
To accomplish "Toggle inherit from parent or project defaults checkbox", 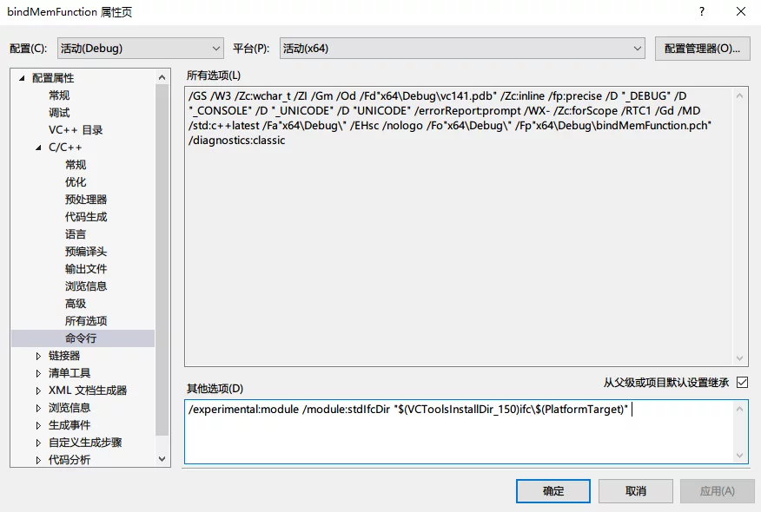I will pyautogui.click(x=741, y=382).
